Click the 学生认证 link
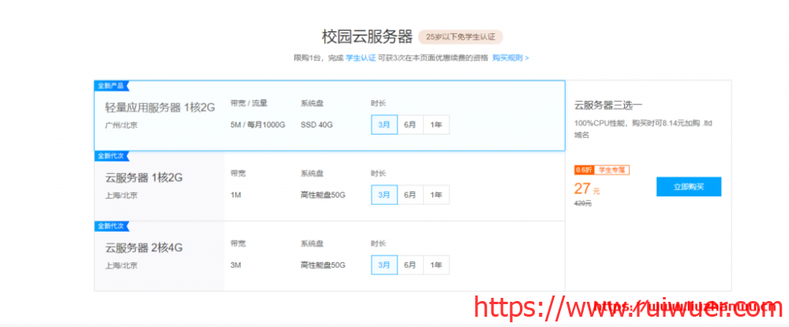 (361, 58)
